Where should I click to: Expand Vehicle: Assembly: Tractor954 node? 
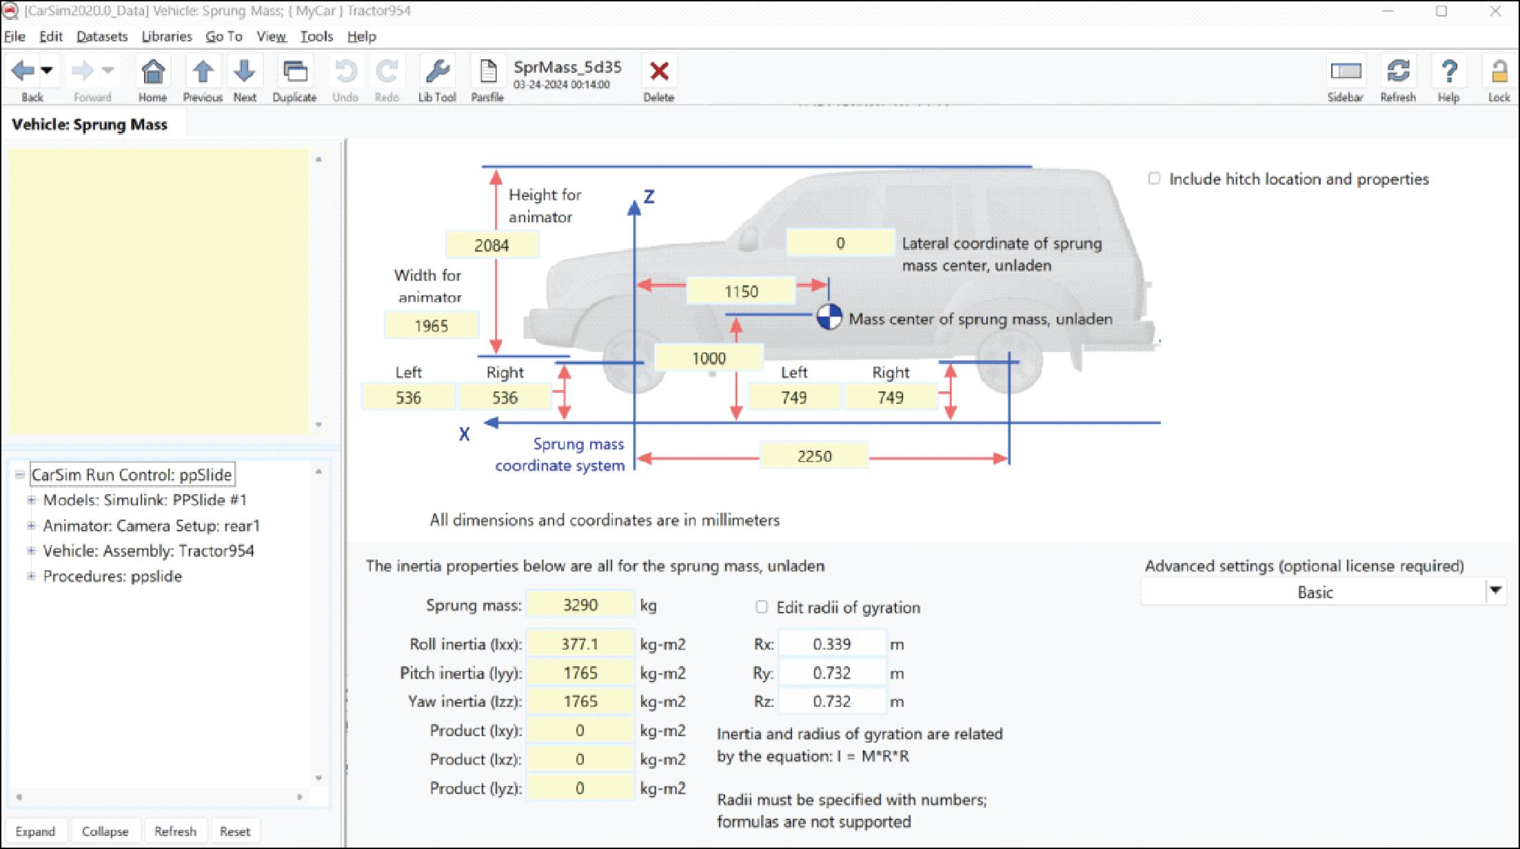click(x=31, y=551)
